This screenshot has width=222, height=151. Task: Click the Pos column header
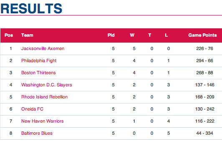pyautogui.click(x=9, y=35)
